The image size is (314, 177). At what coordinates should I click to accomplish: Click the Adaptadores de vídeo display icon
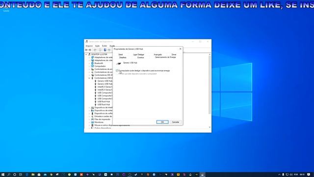pyautogui.click(x=92, y=60)
